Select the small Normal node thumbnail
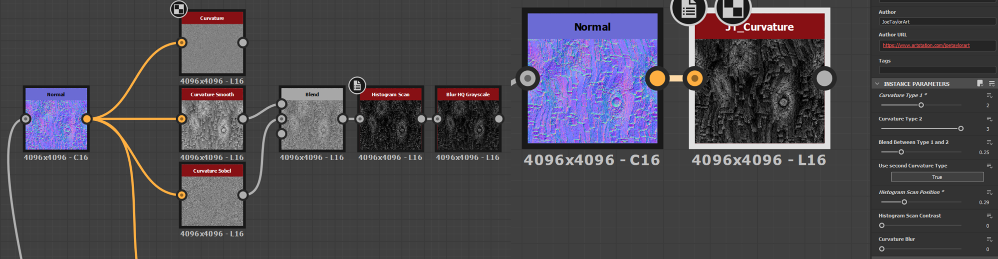Image resolution: width=998 pixels, height=259 pixels. coord(56,125)
